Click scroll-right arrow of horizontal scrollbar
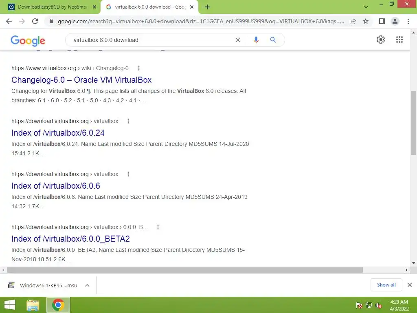 coord(407,270)
